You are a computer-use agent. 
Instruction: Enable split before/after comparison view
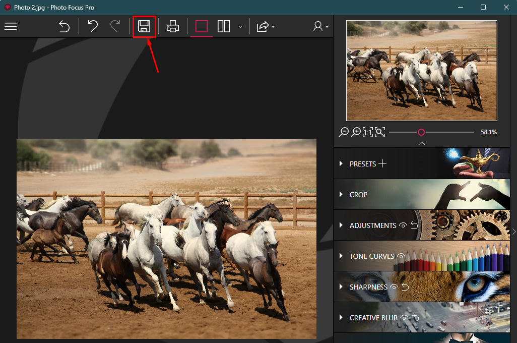point(223,26)
